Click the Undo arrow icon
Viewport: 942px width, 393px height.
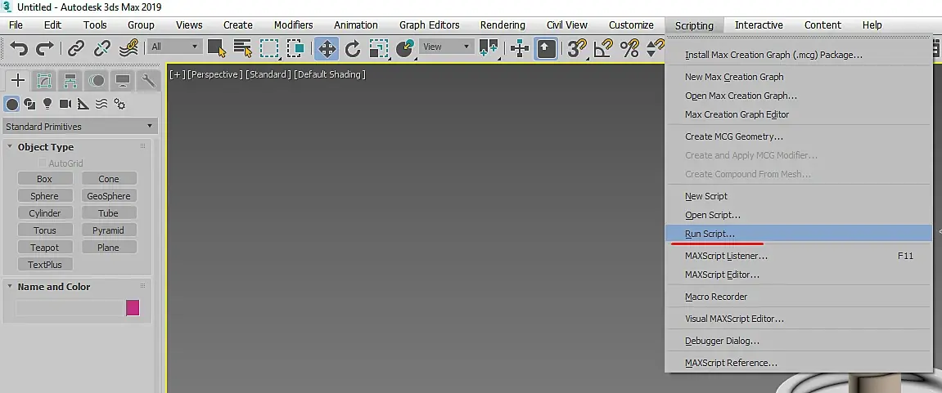(x=19, y=48)
